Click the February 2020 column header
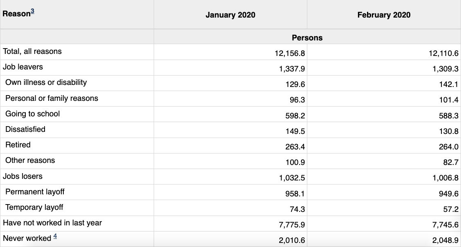Viewport: 461px width, 247px height. (384, 15)
